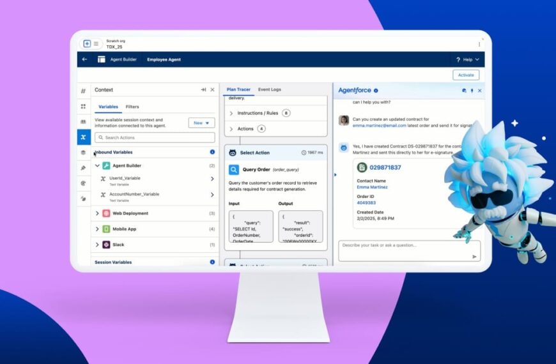This screenshot has height=364, width=556.
Task: Select the Employee Agent header tab
Action: (164, 59)
